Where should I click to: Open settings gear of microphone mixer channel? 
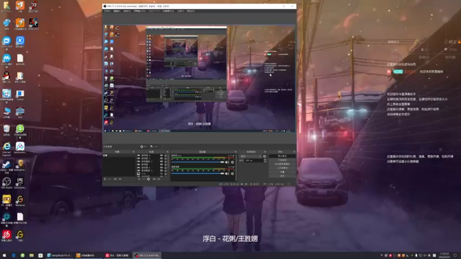tap(232, 162)
